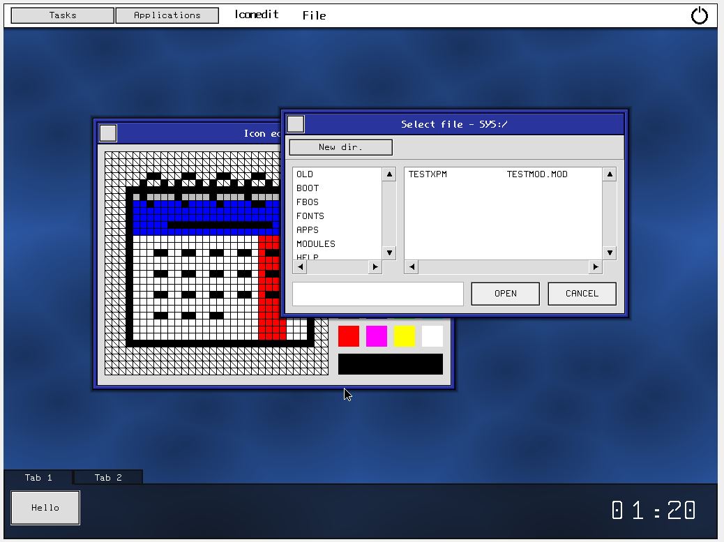Image resolution: width=724 pixels, height=542 pixels.
Task: Click the black current-color bar
Action: tap(390, 364)
